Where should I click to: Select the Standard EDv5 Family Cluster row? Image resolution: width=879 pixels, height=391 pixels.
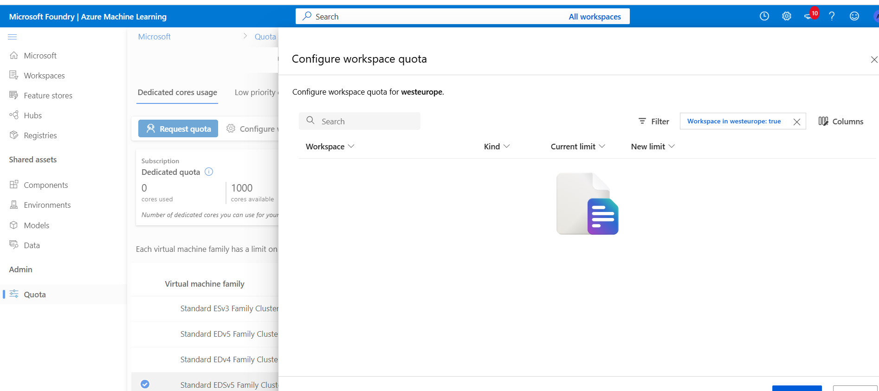[205, 334]
